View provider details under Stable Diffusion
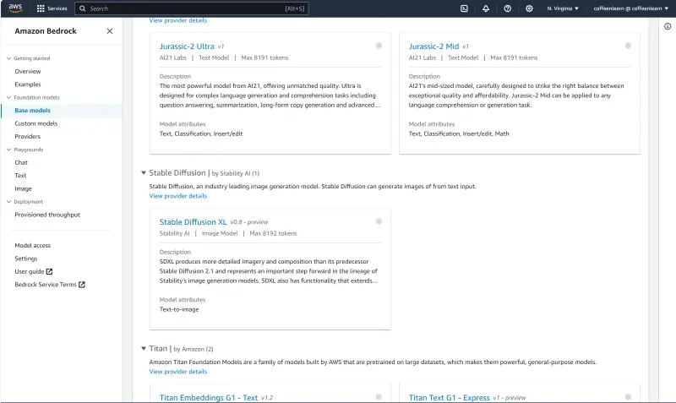The width and height of the screenshot is (676, 403). coord(178,196)
